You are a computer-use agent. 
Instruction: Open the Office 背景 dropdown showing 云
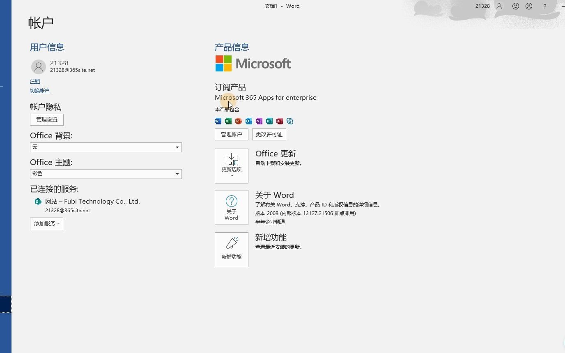(x=106, y=147)
